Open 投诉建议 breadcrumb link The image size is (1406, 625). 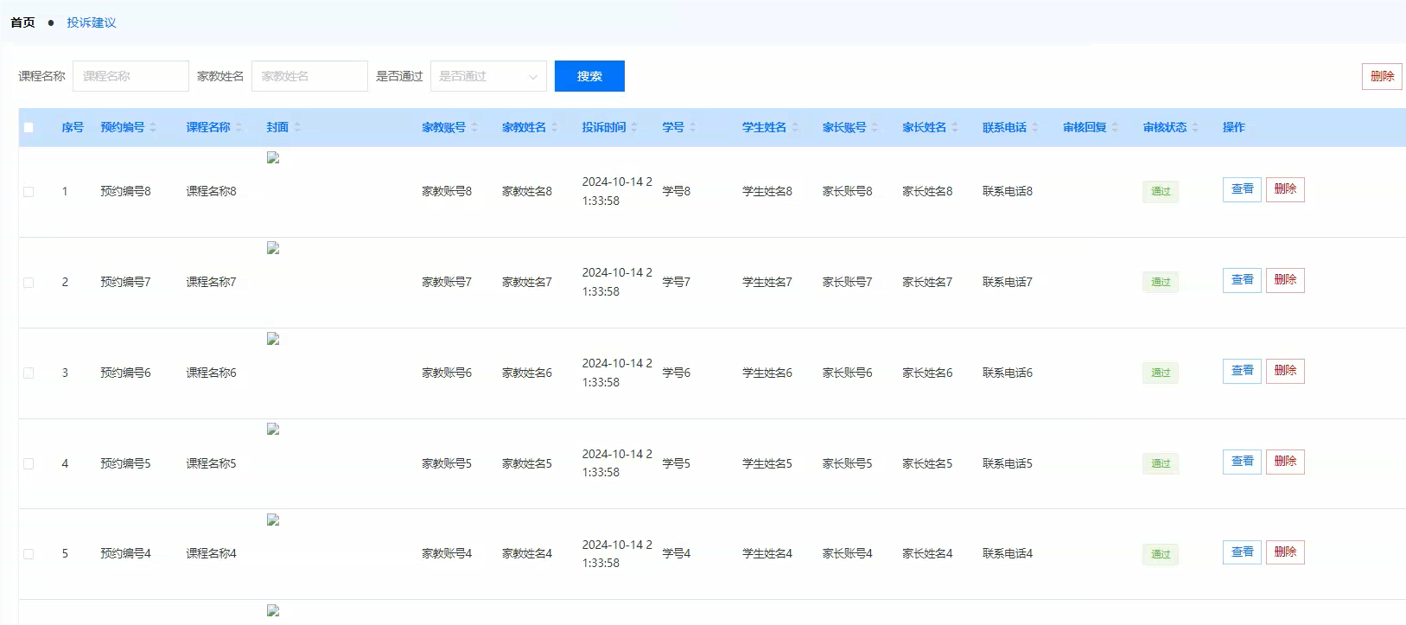[x=92, y=22]
